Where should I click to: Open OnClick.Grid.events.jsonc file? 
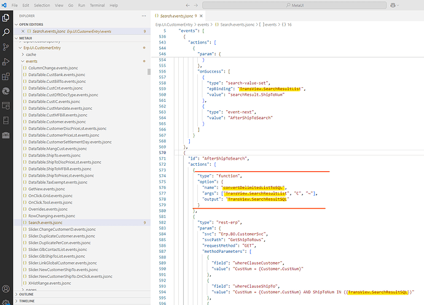50,196
